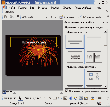Image resolution: width=110 pixels, height=107 pixels.
Task: Expand the Разметка слайда pane menu arrow
Action: [x=103, y=22]
